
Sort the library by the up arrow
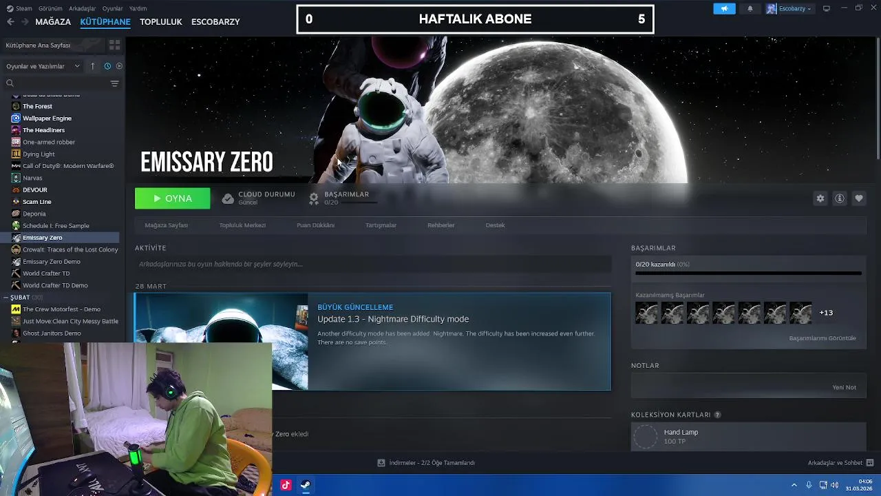click(93, 66)
